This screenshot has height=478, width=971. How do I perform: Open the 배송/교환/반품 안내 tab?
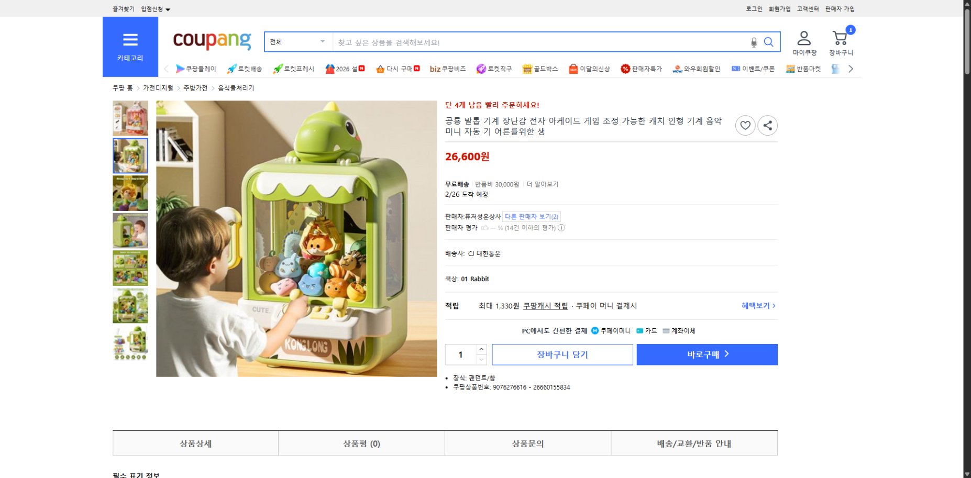click(694, 443)
